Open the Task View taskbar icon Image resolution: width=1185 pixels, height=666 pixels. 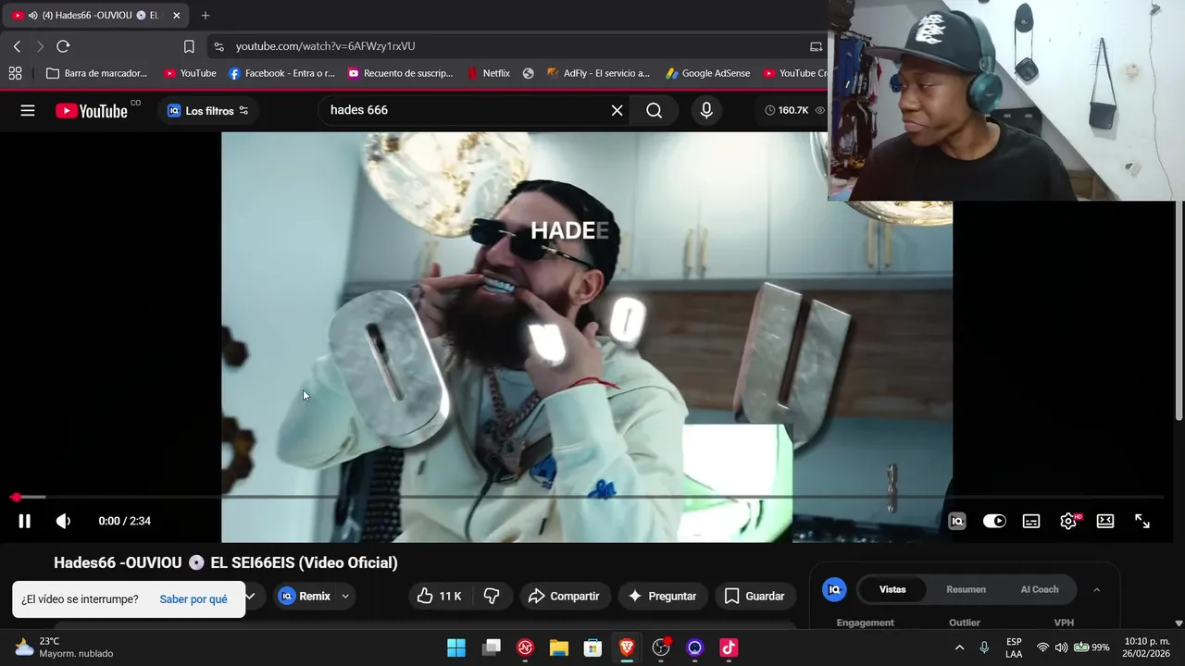(491, 647)
